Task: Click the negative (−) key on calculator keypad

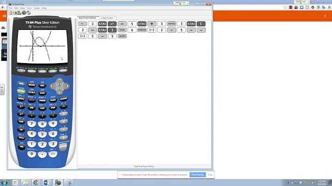Action: [53, 154]
